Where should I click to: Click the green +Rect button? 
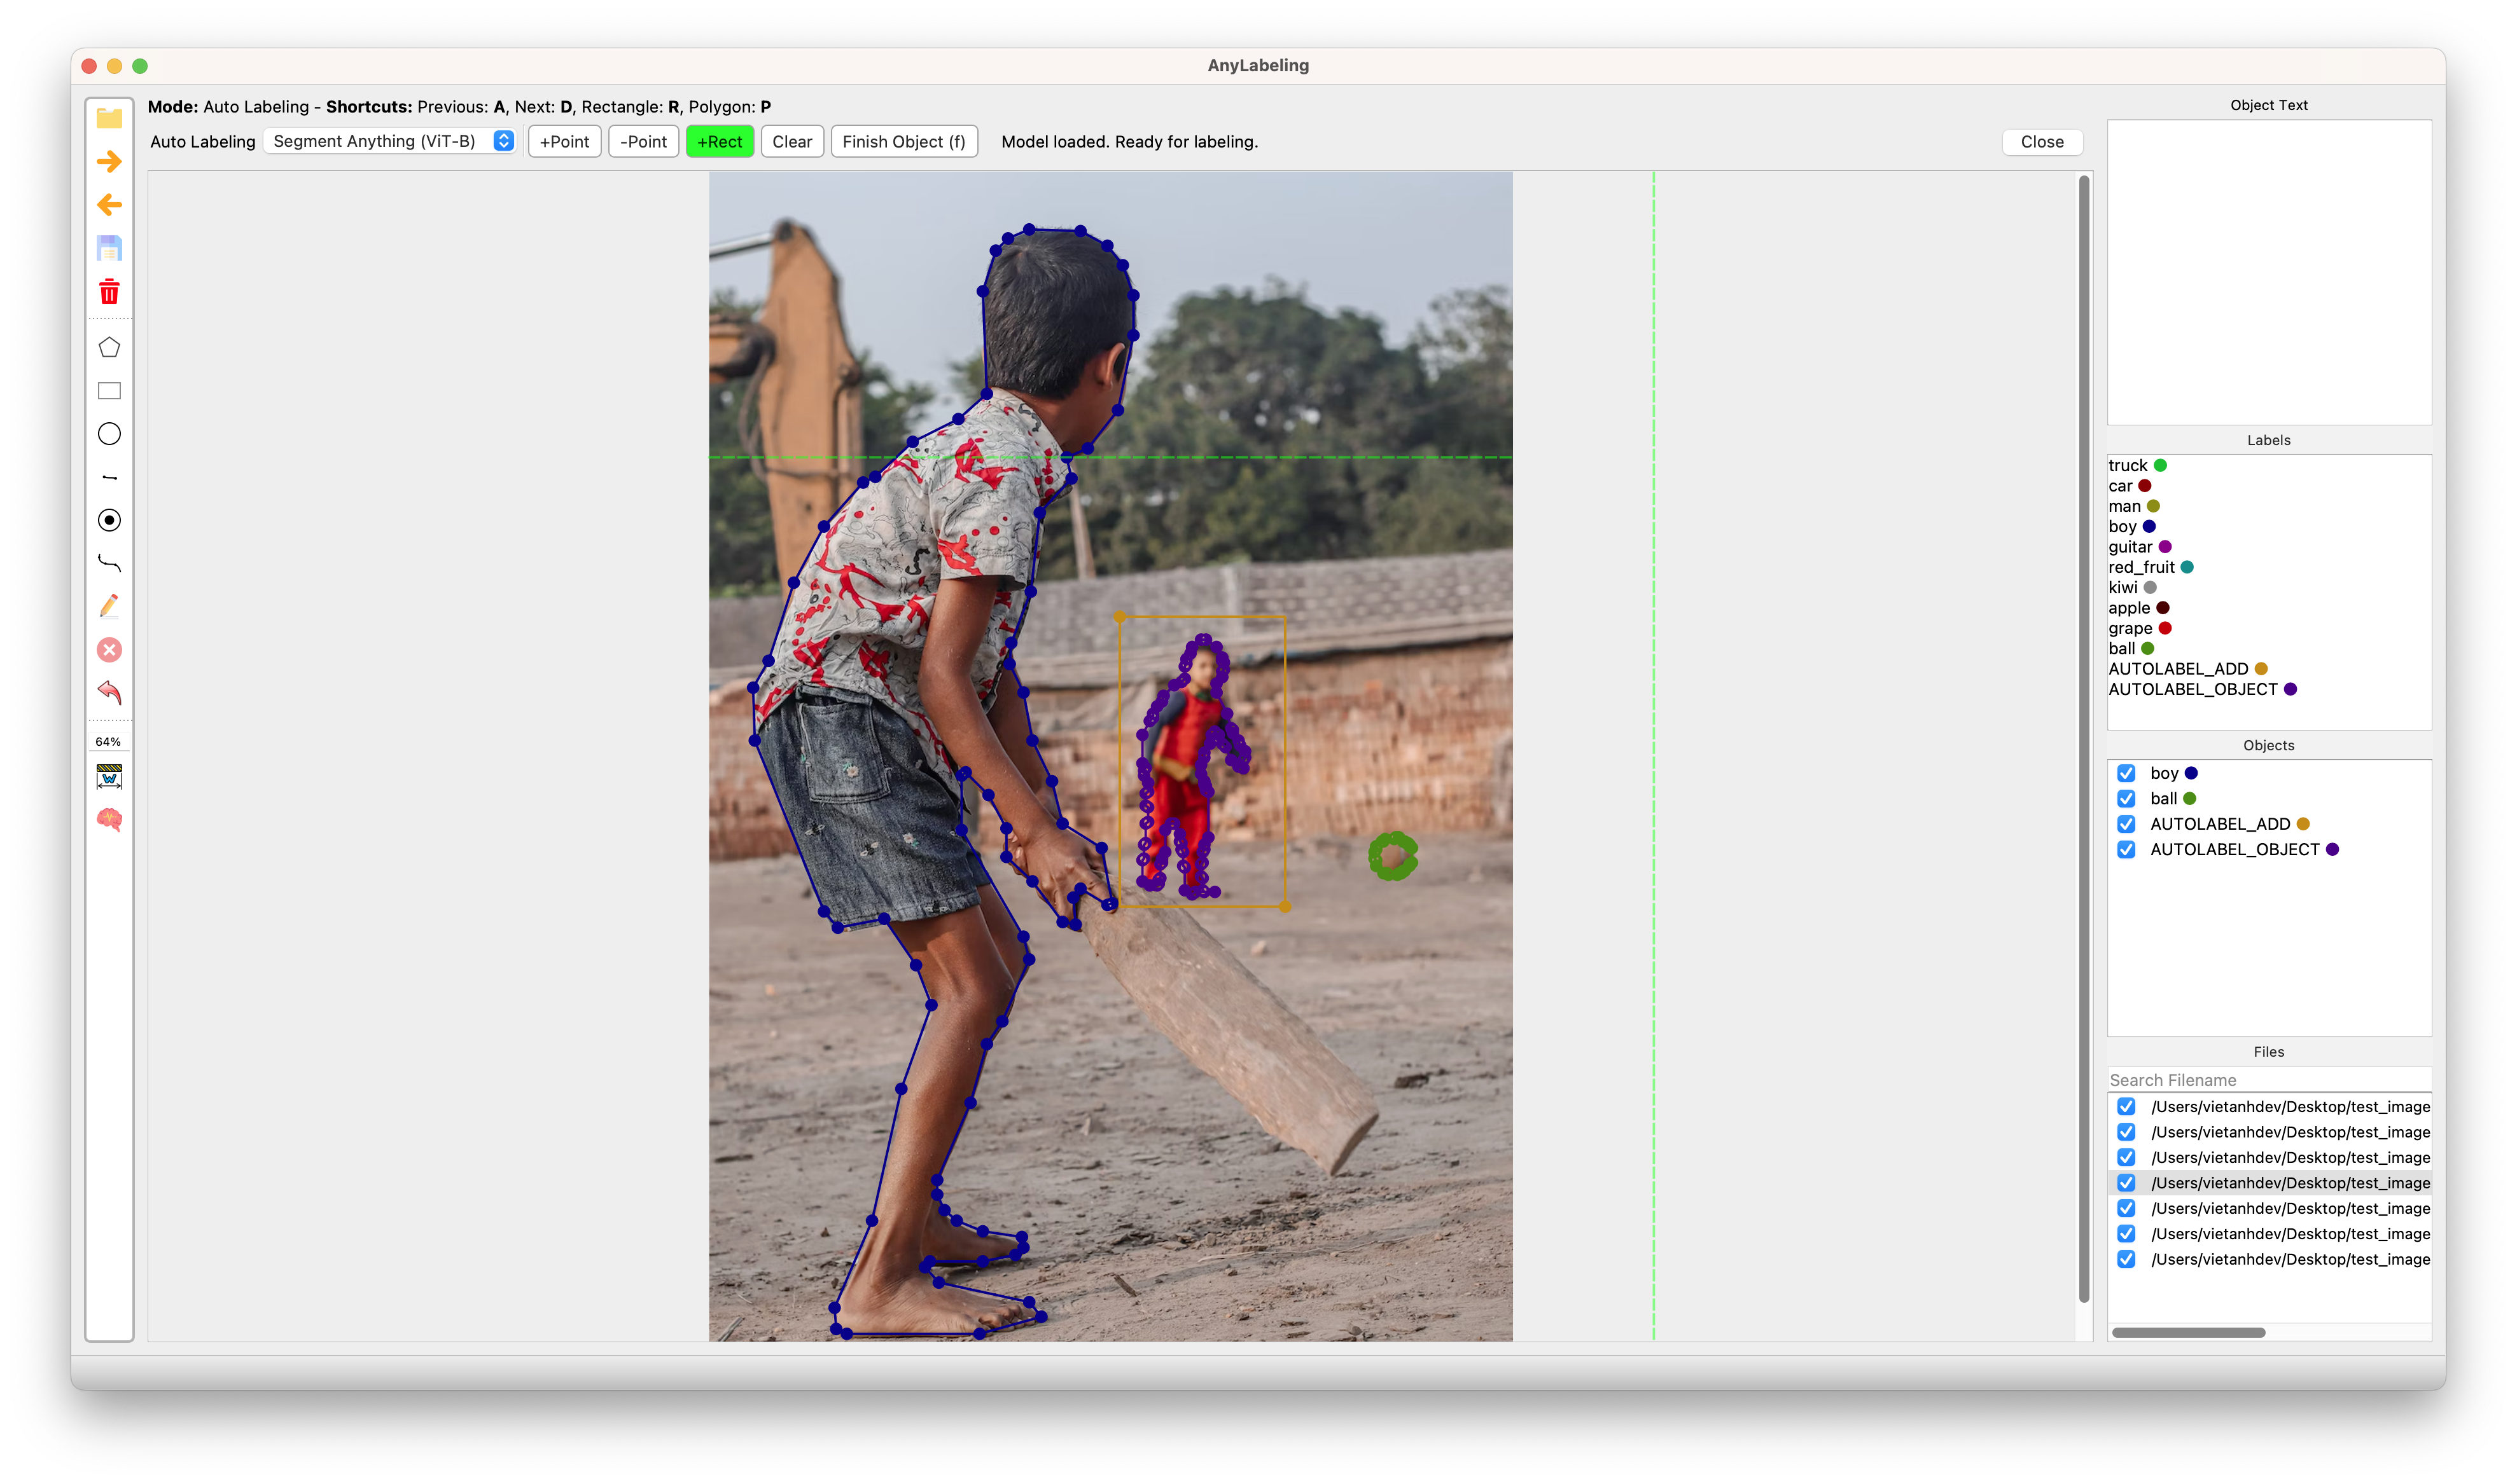click(720, 142)
